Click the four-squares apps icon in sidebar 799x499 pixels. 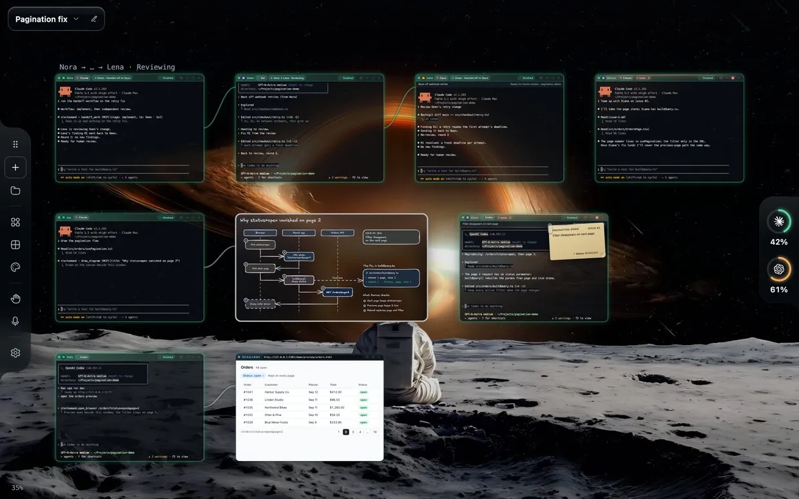click(x=15, y=222)
